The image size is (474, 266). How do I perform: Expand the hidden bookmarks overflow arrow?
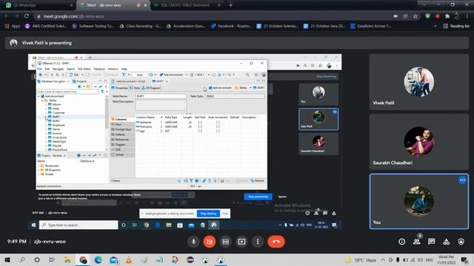tap(435, 27)
